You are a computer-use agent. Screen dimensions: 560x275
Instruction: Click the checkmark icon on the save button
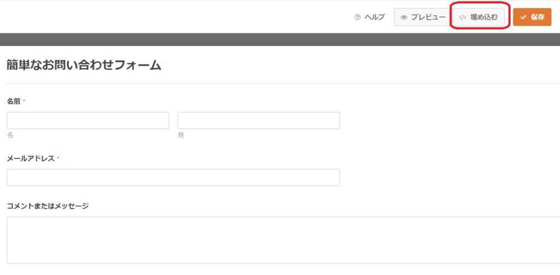(523, 17)
